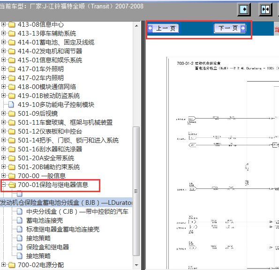Go to next page with 下一页 button
279x270 pixels.
pyautogui.click(x=230, y=28)
